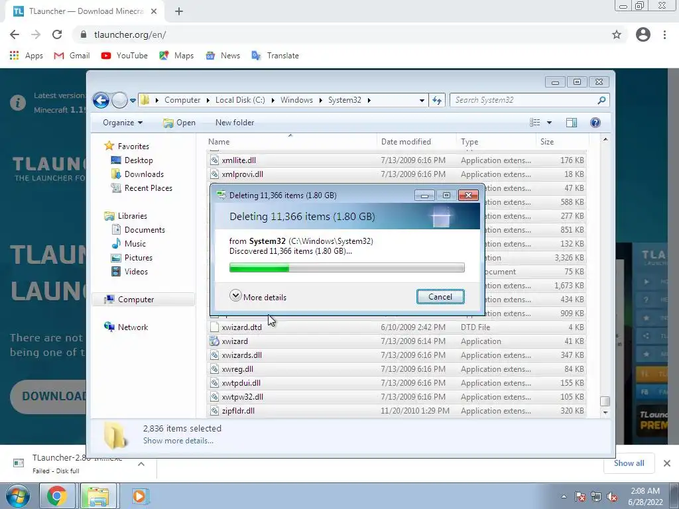Open the Chrome three-dot menu
679x509 pixels.
click(664, 34)
